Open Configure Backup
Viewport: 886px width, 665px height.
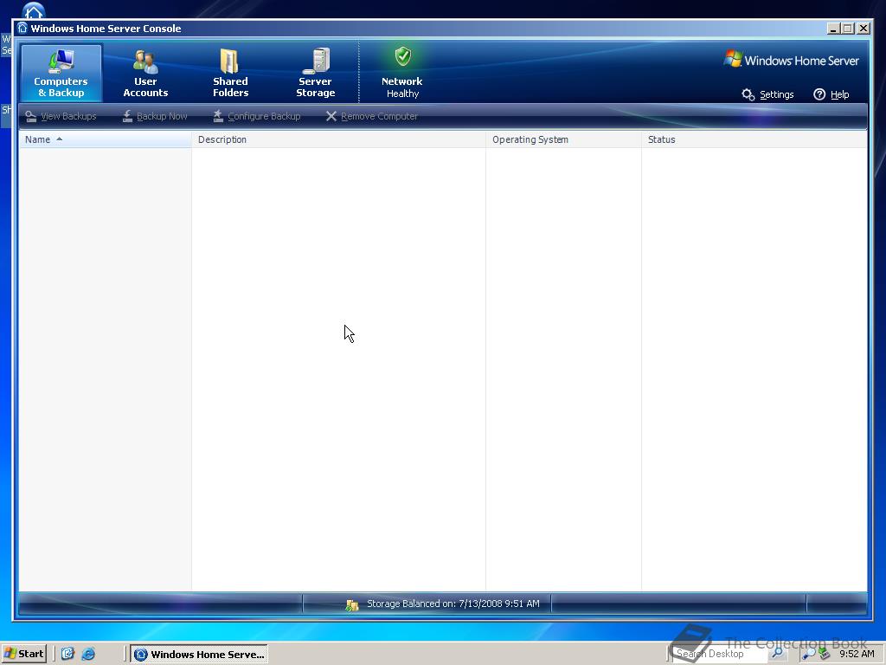(257, 115)
